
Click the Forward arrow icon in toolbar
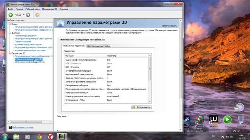[x=28, y=15]
